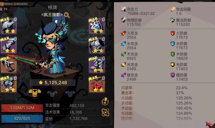The width and height of the screenshot is (215, 128).
Task: Select the MAX gauntlet equipment slot
Action: 8,45
